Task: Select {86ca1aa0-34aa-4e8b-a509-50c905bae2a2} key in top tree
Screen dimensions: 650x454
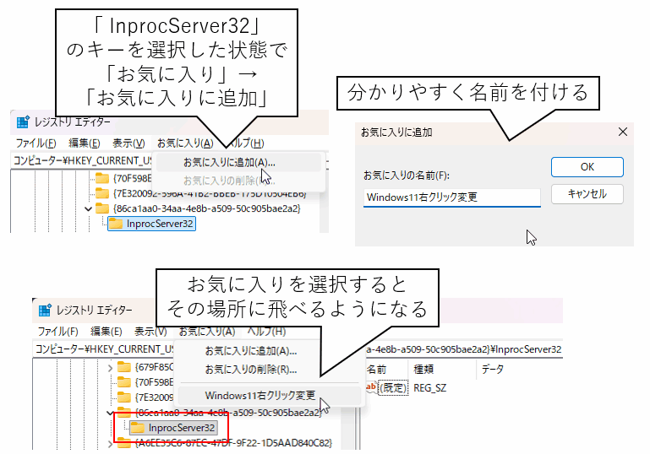Action: (x=206, y=208)
